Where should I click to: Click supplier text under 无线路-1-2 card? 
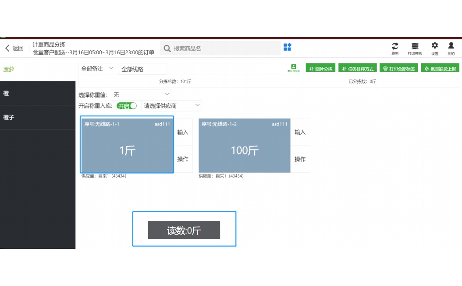(x=221, y=176)
